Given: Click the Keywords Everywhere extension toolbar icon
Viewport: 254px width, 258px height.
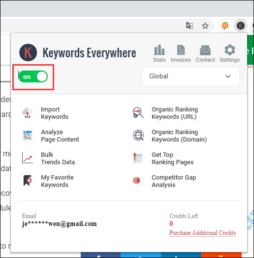Looking at the screenshot, I should pyautogui.click(x=241, y=26).
